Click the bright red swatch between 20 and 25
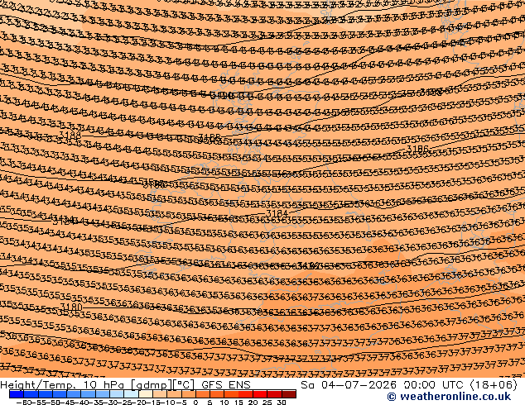This screenshot has width=525, height=405. pyautogui.click(x=260, y=394)
